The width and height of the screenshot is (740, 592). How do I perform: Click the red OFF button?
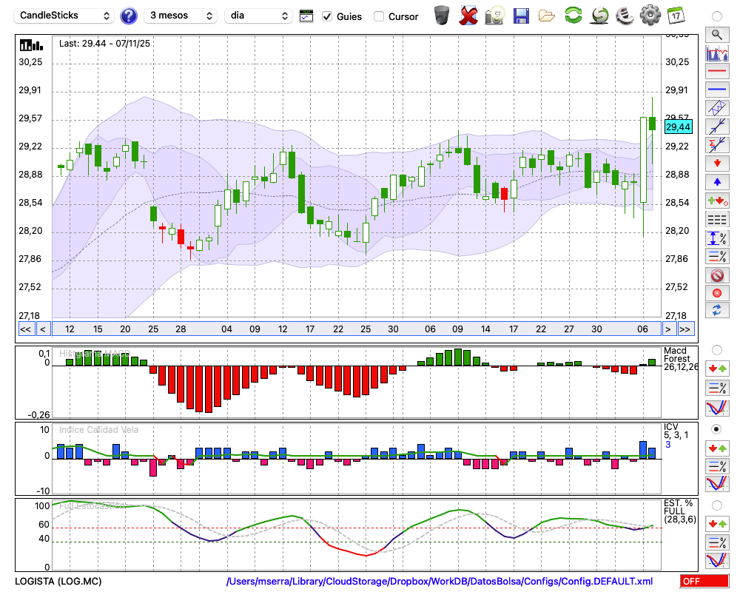[x=704, y=582]
